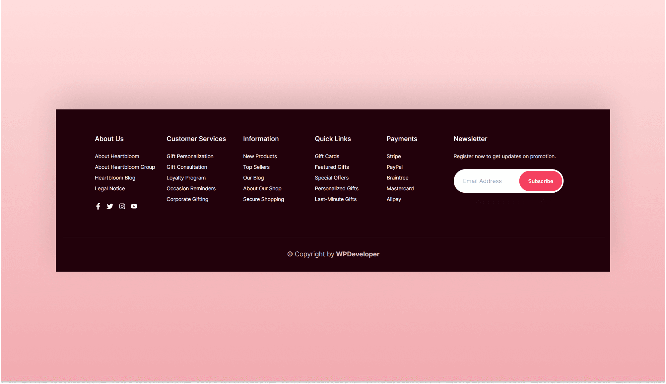The height and width of the screenshot is (384, 666).
Task: Open the Legal Notice page
Action: click(110, 188)
